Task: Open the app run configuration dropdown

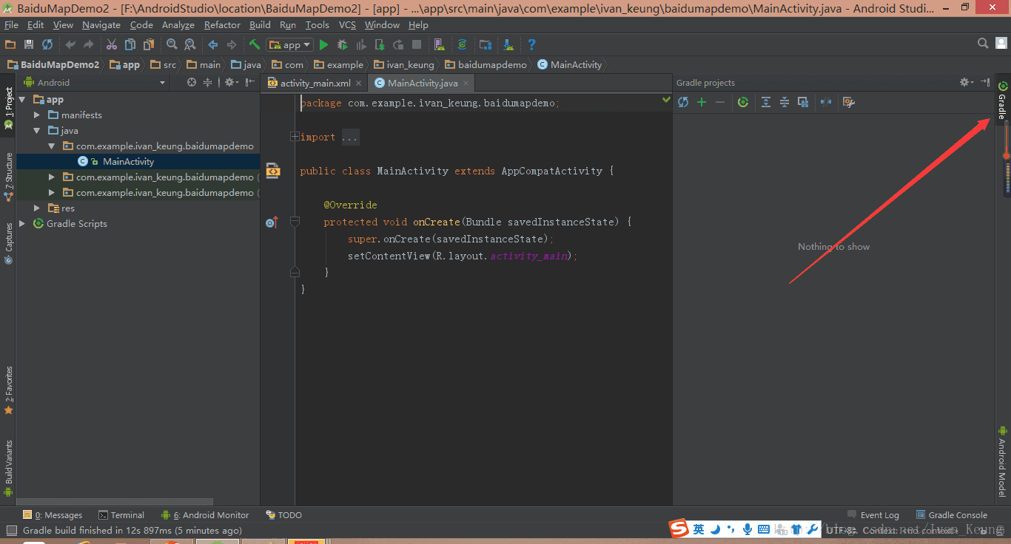Action: pos(289,45)
